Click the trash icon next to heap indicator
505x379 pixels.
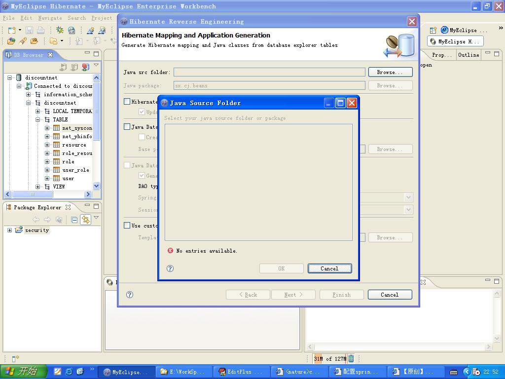(x=350, y=359)
